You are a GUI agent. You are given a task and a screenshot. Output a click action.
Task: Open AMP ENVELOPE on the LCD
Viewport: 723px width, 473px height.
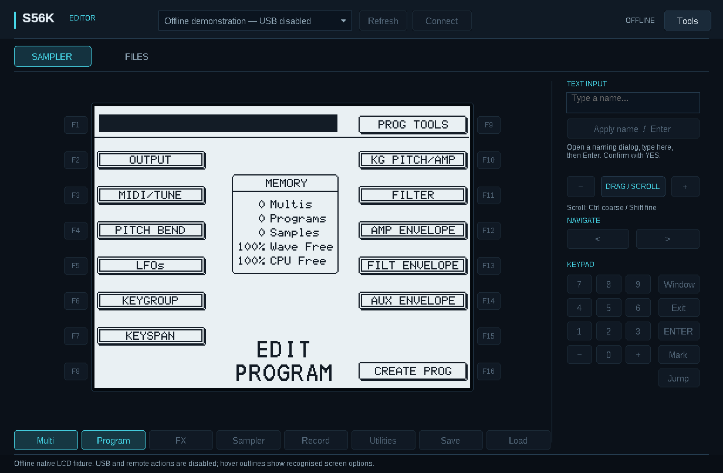pos(413,230)
